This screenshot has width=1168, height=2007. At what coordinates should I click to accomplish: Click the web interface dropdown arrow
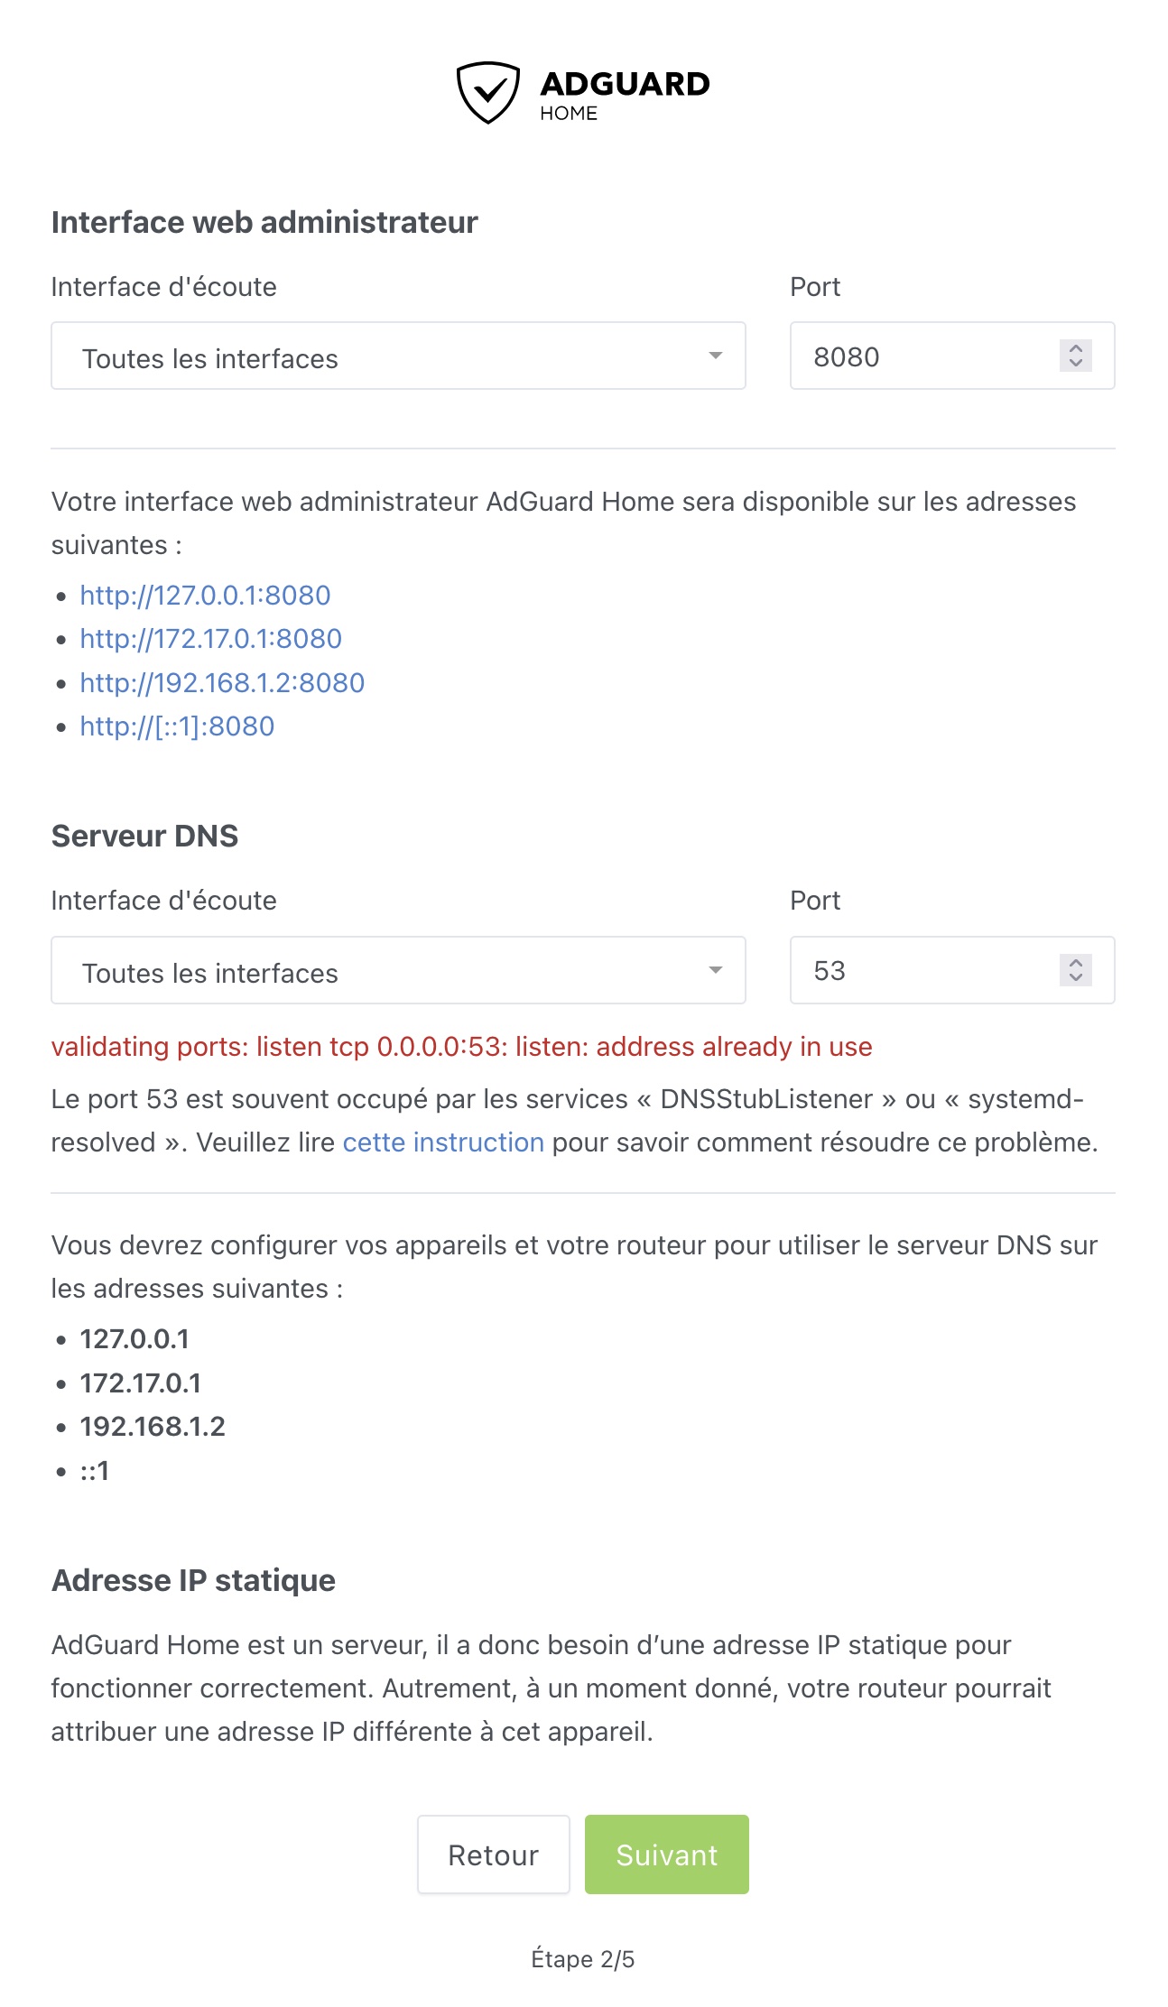click(x=715, y=356)
